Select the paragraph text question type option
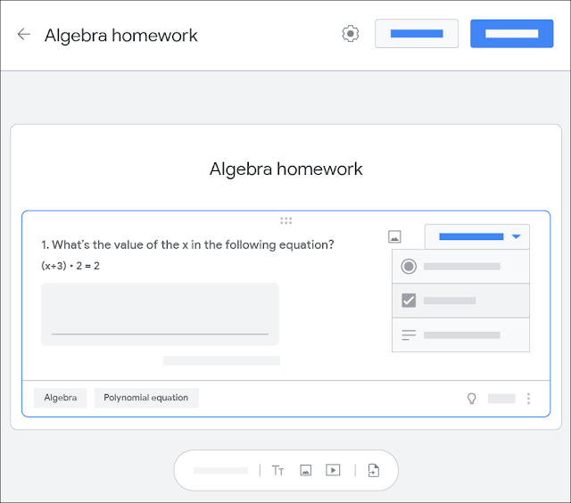Viewport: 571px width, 503px height. pos(460,334)
